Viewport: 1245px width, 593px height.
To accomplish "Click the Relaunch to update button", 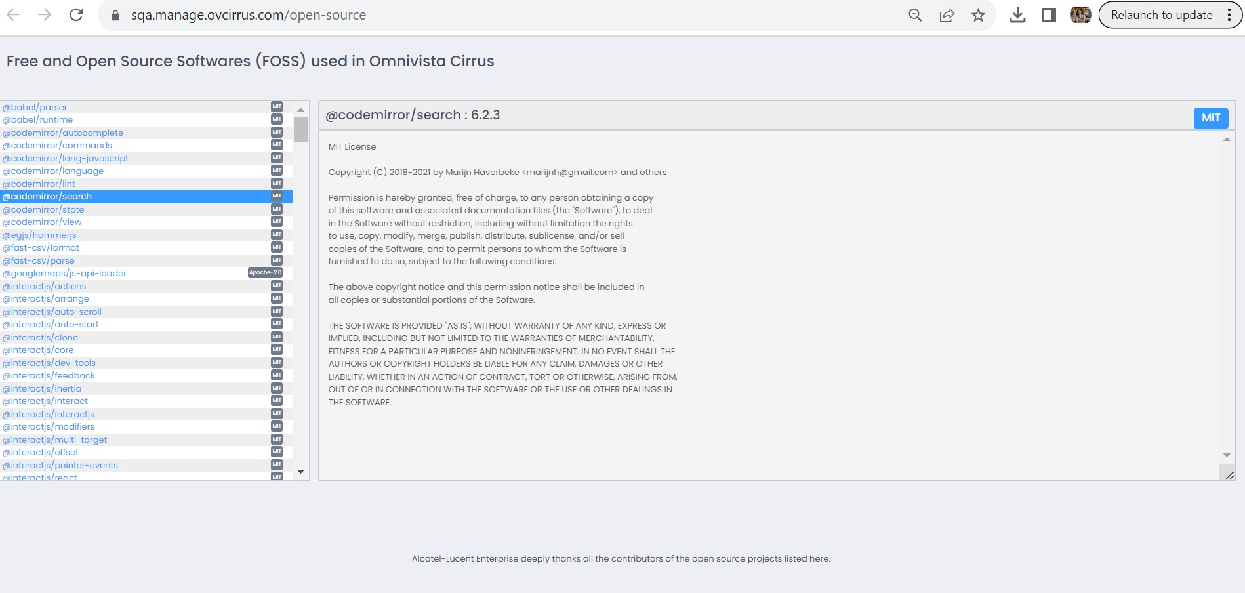I will tap(1161, 15).
